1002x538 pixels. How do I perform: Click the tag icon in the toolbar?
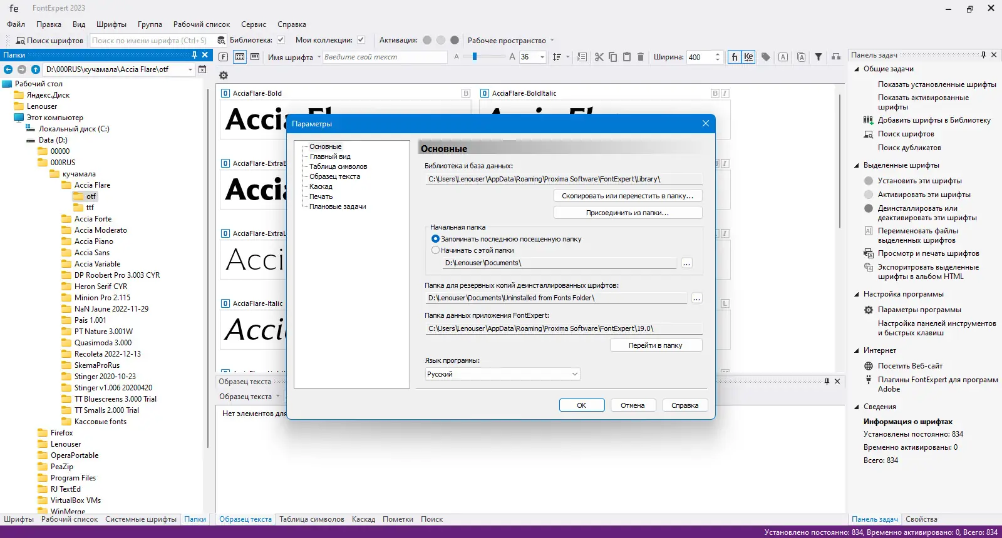(x=766, y=57)
